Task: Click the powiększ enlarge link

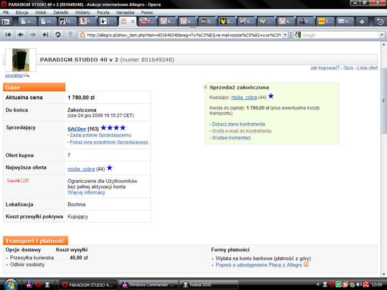Action: pyautogui.click(x=14, y=75)
